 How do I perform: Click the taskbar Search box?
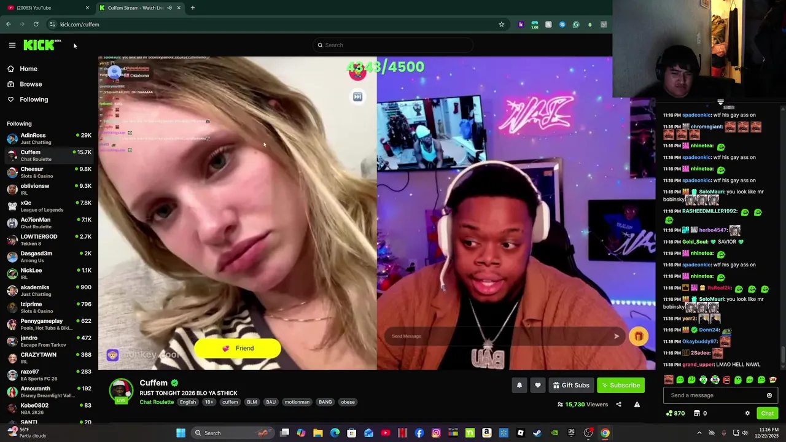[x=232, y=433]
